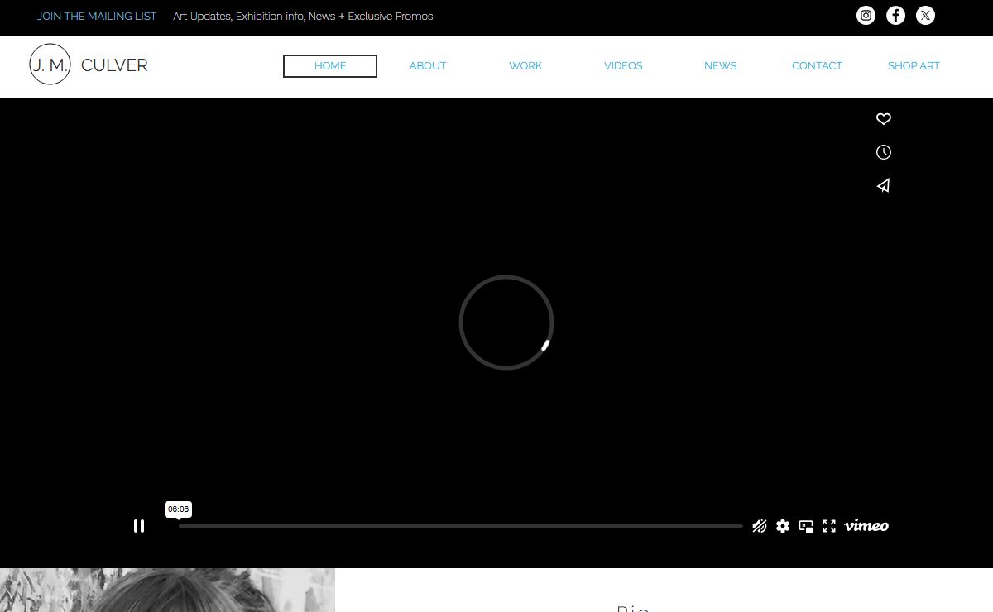The height and width of the screenshot is (612, 993).
Task: Like the video with heart icon
Action: click(x=884, y=119)
